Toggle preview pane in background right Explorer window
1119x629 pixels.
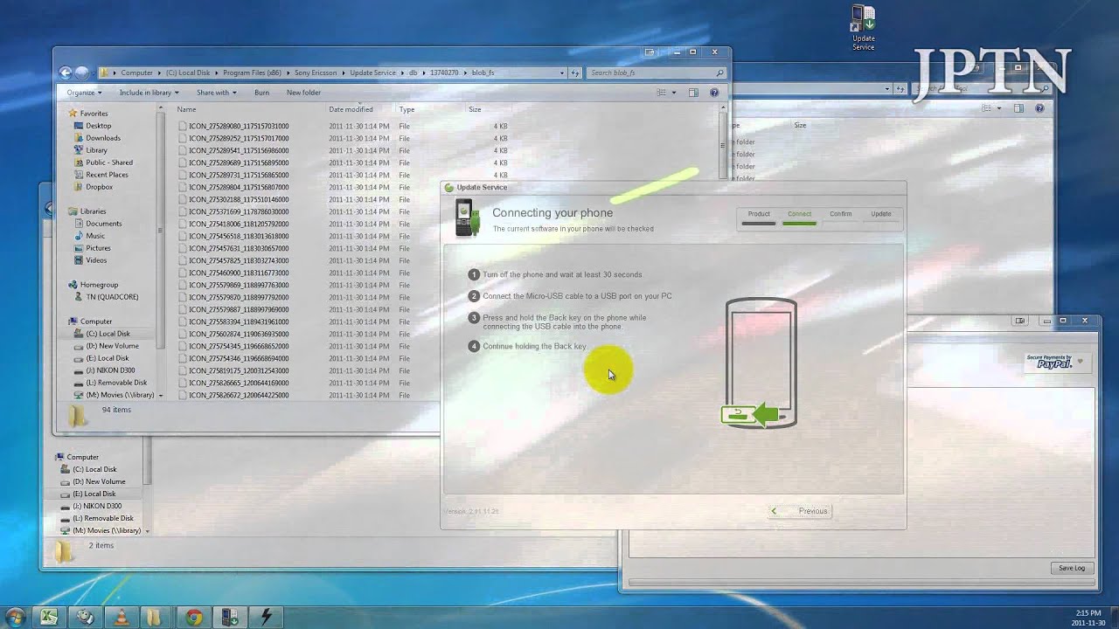point(1018,108)
